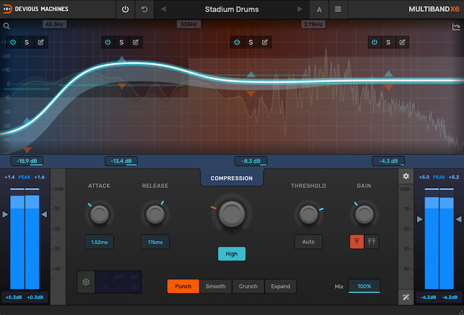Click the -8.3 dB band threshold value
The image size is (464, 315).
[x=251, y=161]
